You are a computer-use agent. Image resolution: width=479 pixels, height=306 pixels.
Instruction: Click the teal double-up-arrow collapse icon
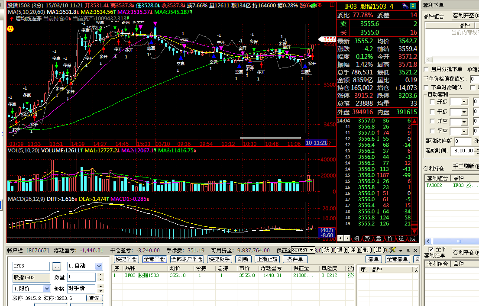click(413, 6)
